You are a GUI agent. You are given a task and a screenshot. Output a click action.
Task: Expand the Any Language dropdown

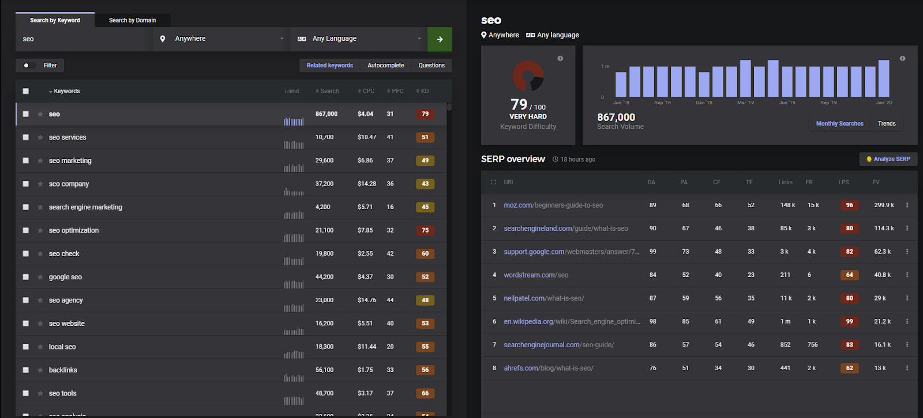[x=359, y=39]
